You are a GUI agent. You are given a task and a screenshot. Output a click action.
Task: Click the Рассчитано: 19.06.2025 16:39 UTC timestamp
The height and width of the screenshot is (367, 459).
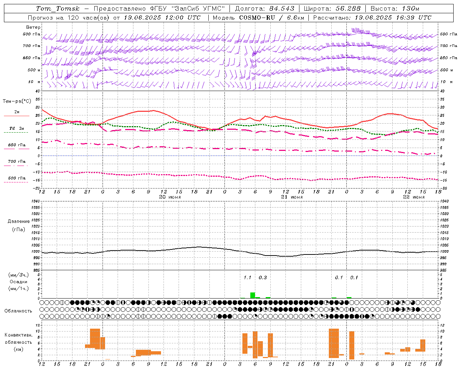pyautogui.click(x=372, y=18)
